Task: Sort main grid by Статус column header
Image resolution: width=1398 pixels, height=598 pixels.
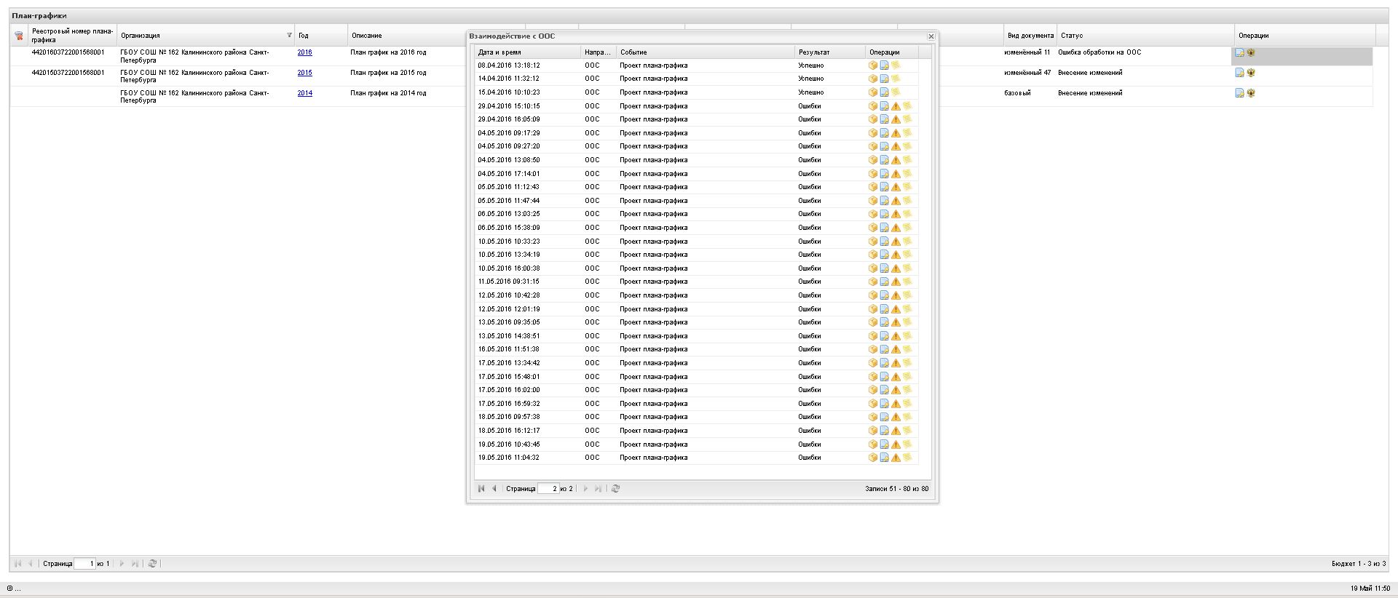Action: click(x=1145, y=35)
